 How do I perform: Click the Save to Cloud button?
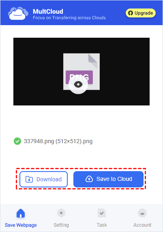pos(108,179)
